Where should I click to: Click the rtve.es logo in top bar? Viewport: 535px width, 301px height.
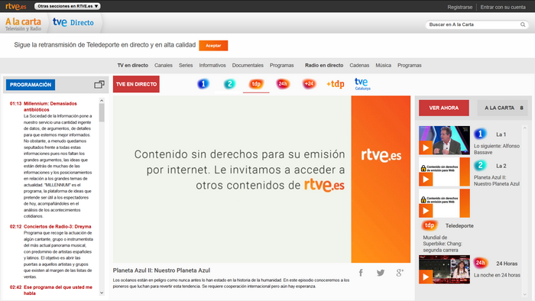click(x=16, y=6)
